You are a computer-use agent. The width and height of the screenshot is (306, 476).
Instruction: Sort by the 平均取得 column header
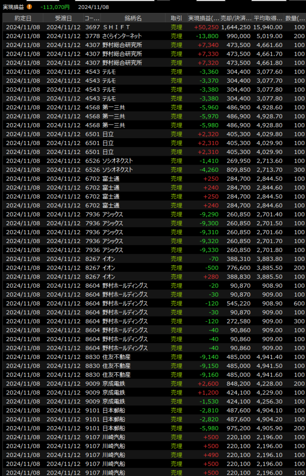pyautogui.click(x=268, y=18)
